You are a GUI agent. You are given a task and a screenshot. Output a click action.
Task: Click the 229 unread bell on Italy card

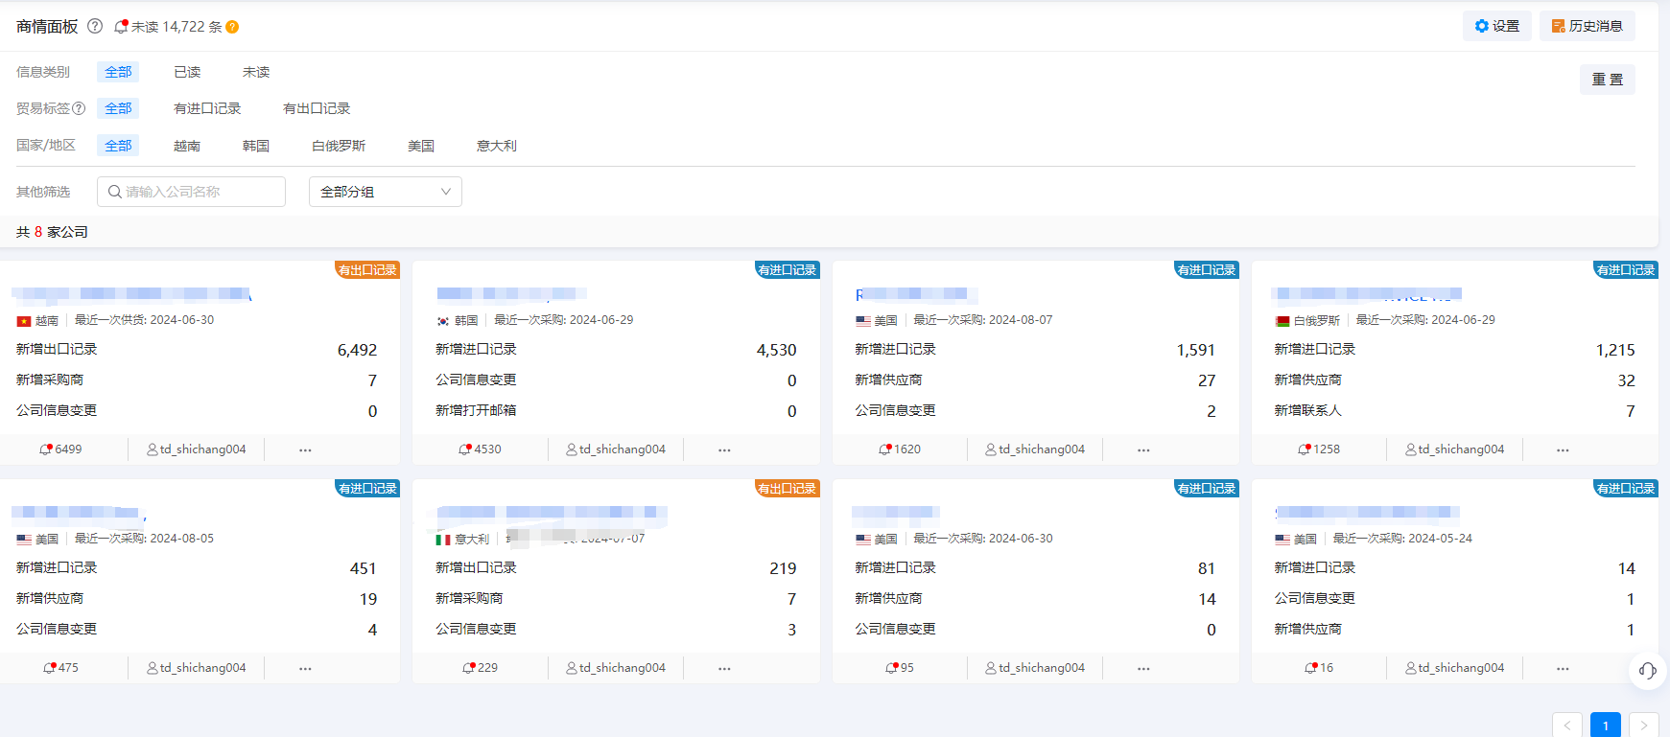pyautogui.click(x=468, y=668)
